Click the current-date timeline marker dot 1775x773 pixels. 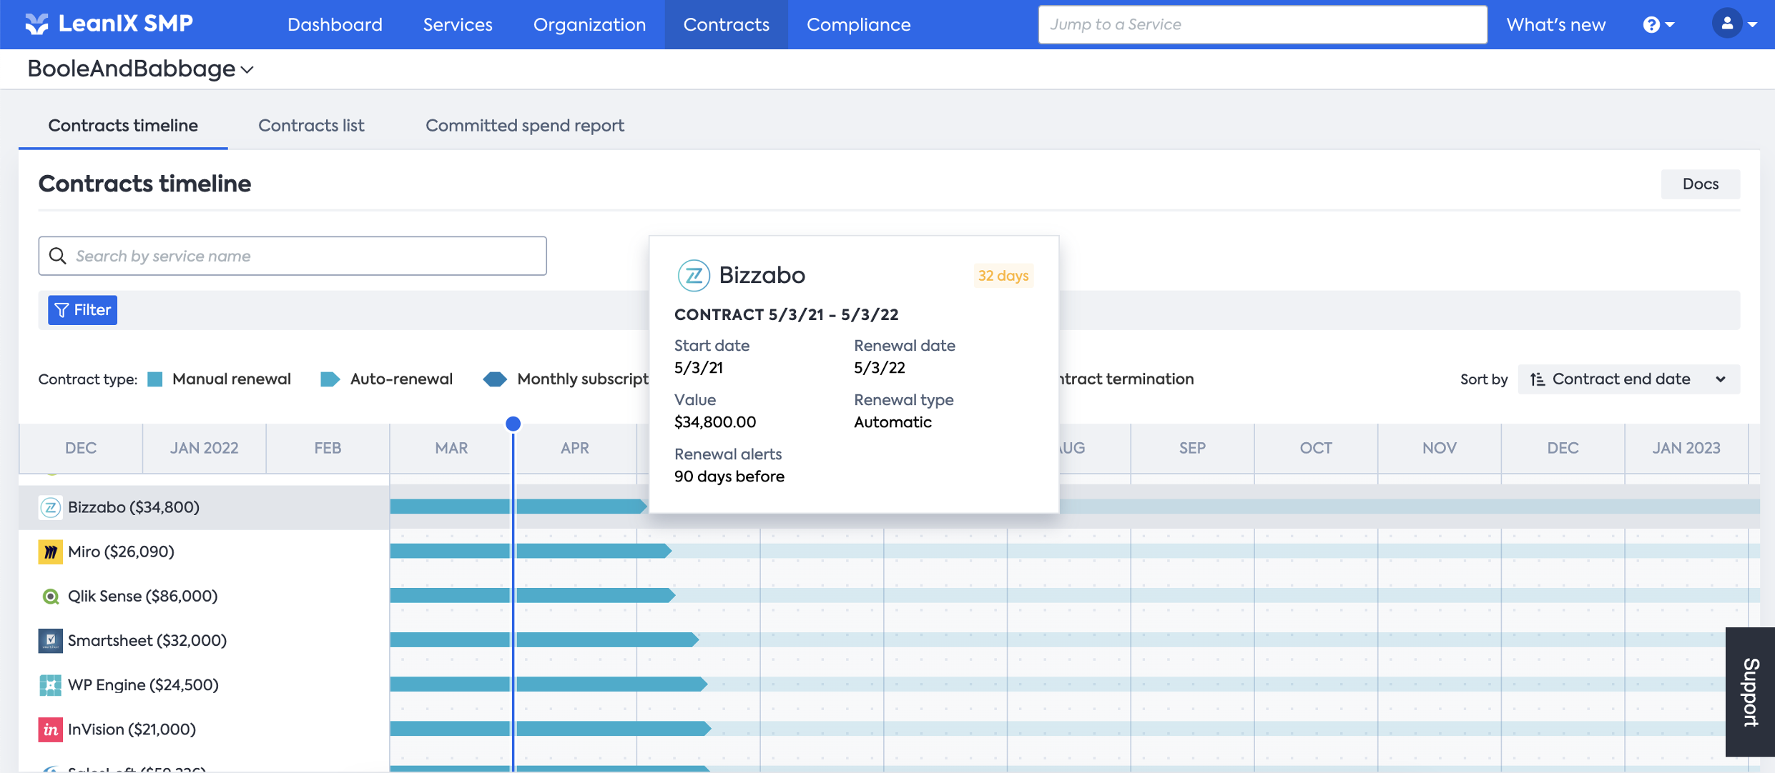513,424
